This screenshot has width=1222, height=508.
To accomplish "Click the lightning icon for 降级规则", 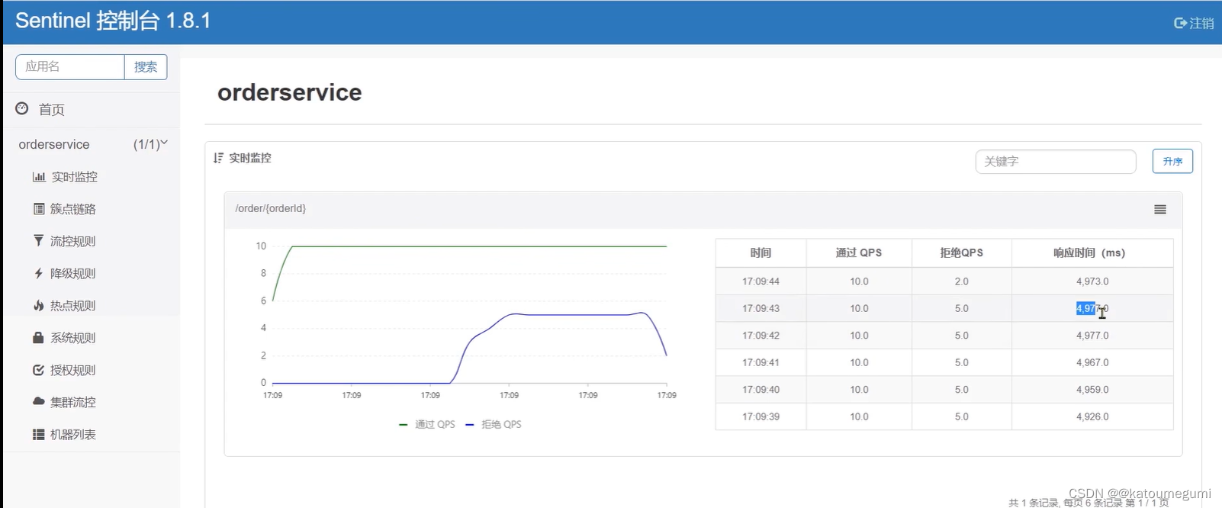I will point(38,273).
